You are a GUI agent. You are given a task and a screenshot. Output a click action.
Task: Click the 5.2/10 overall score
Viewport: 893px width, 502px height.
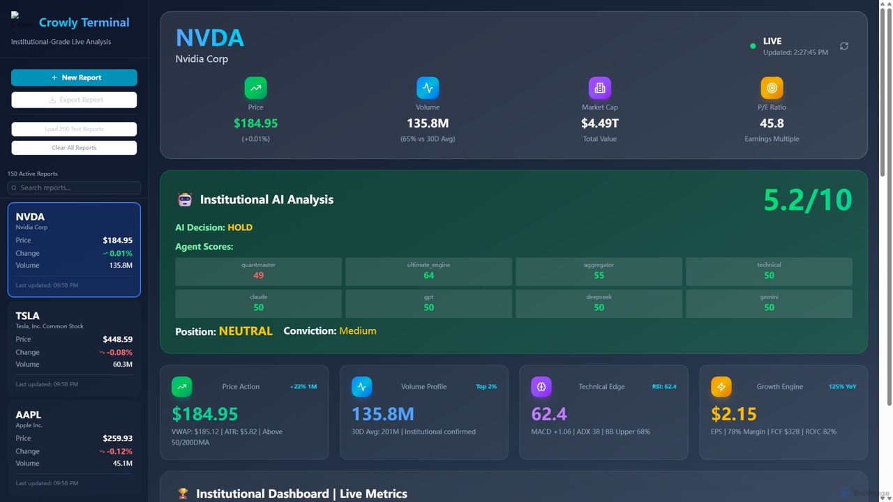click(x=807, y=200)
